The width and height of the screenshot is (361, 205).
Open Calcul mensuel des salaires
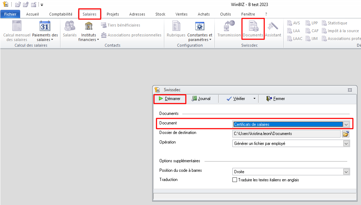[x=17, y=31]
